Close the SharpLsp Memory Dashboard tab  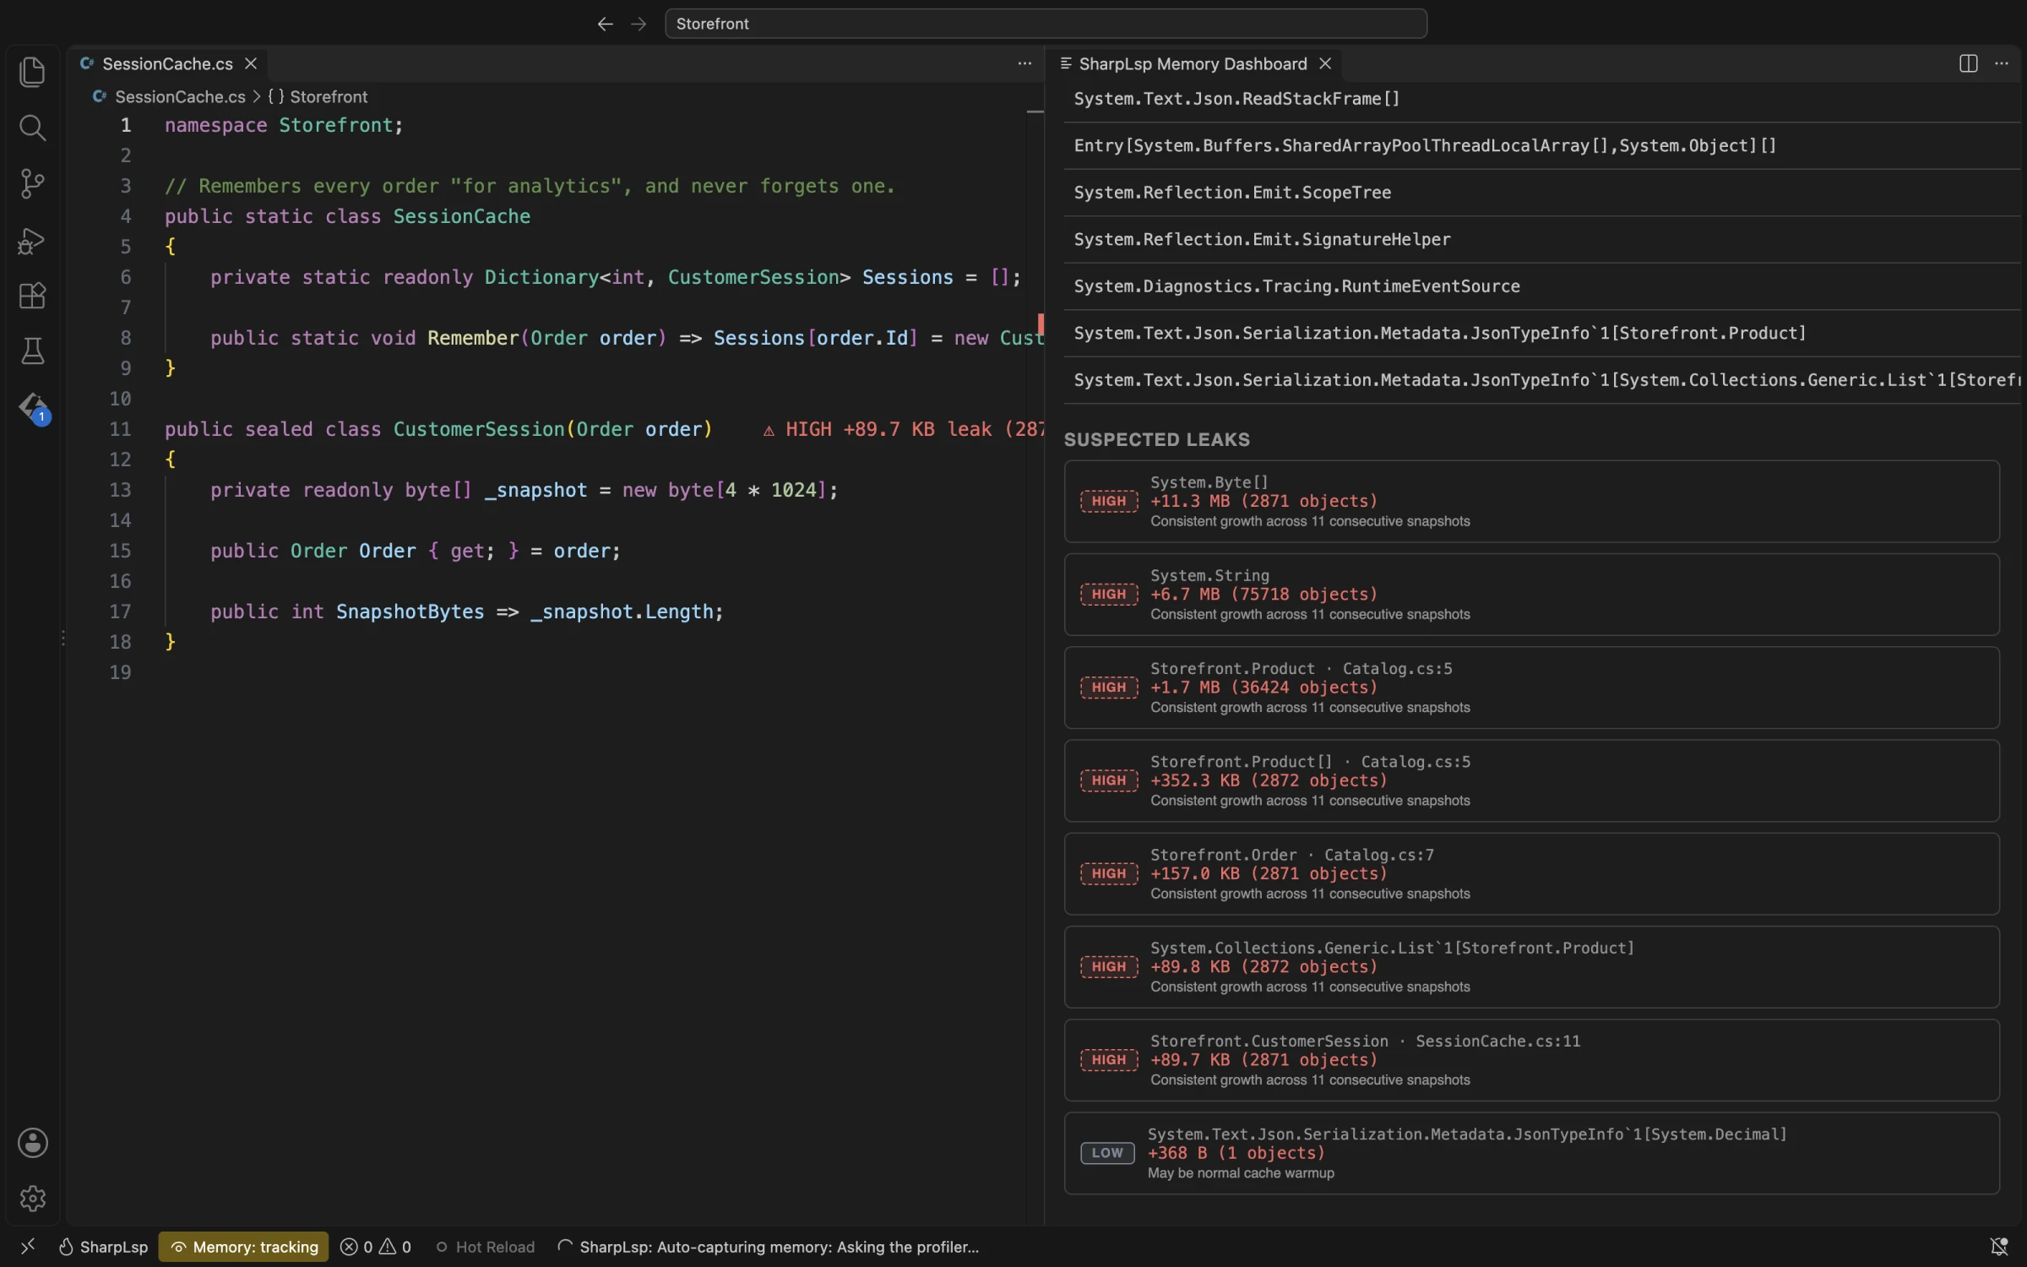tap(1325, 63)
